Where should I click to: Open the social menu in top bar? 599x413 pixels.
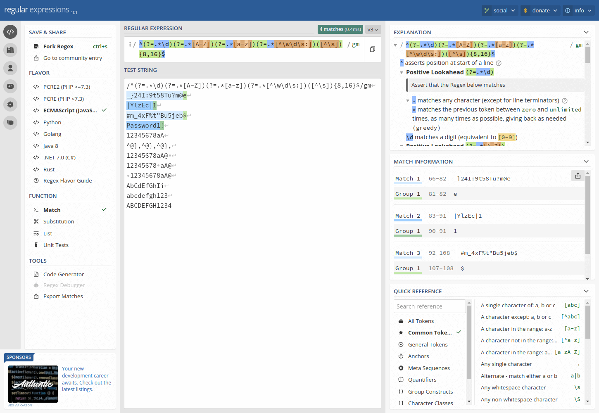[499, 10]
